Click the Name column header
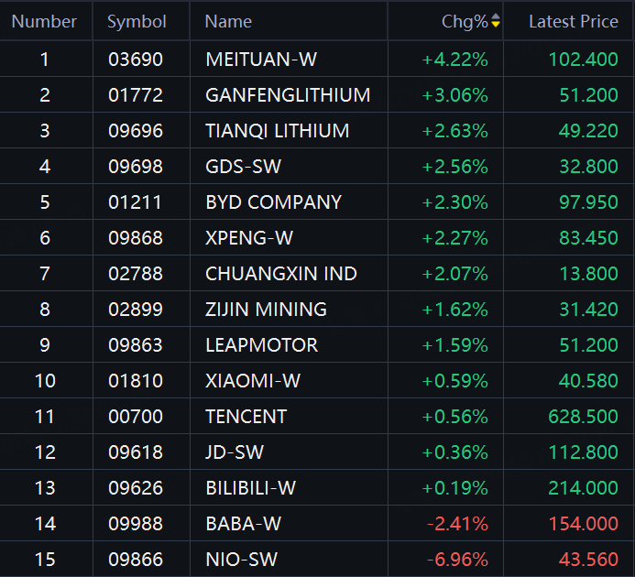 [228, 21]
